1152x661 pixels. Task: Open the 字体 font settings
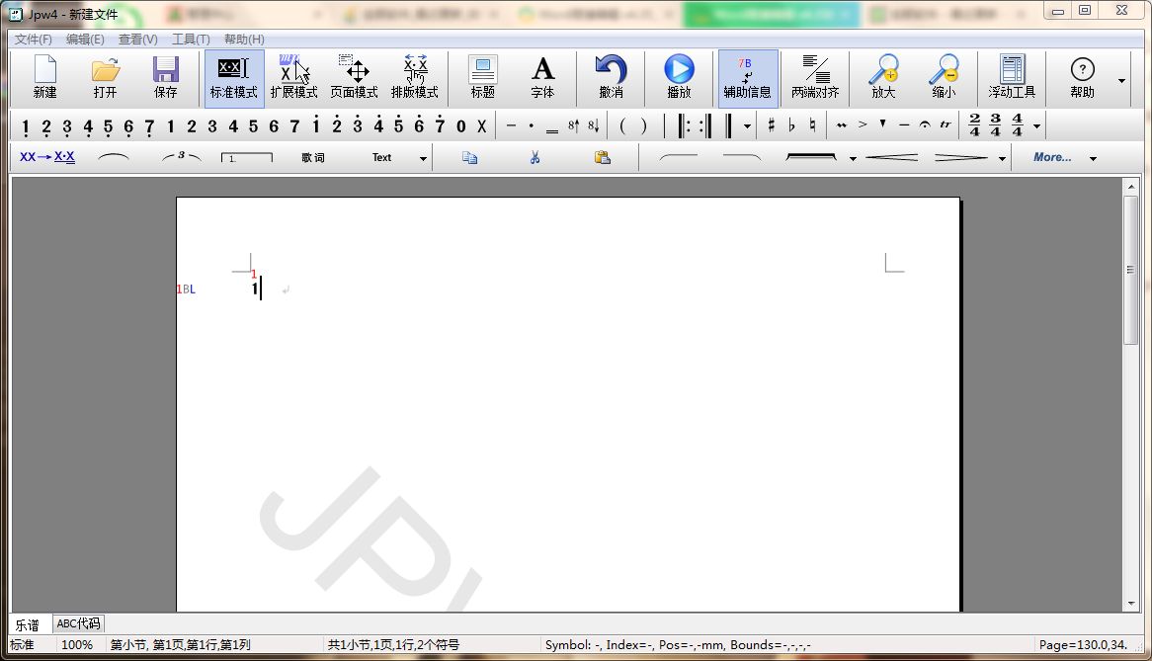tap(543, 77)
